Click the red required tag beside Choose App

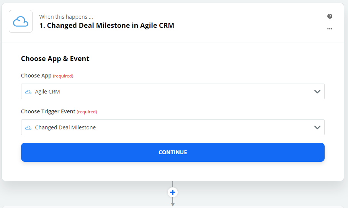point(63,76)
